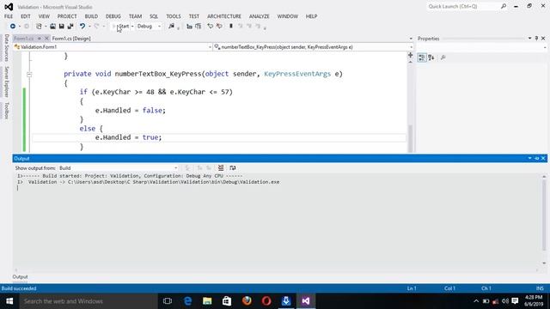Screen dimensions: 550x309
Task: Click the Open File toolbar icon
Action: tap(52, 27)
